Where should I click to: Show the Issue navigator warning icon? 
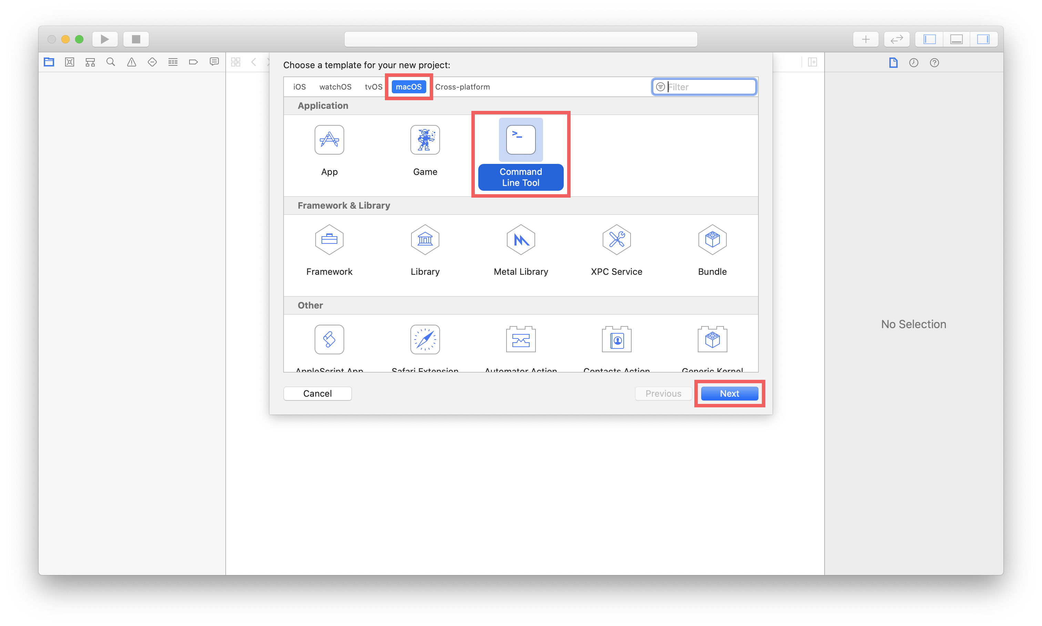tap(132, 62)
